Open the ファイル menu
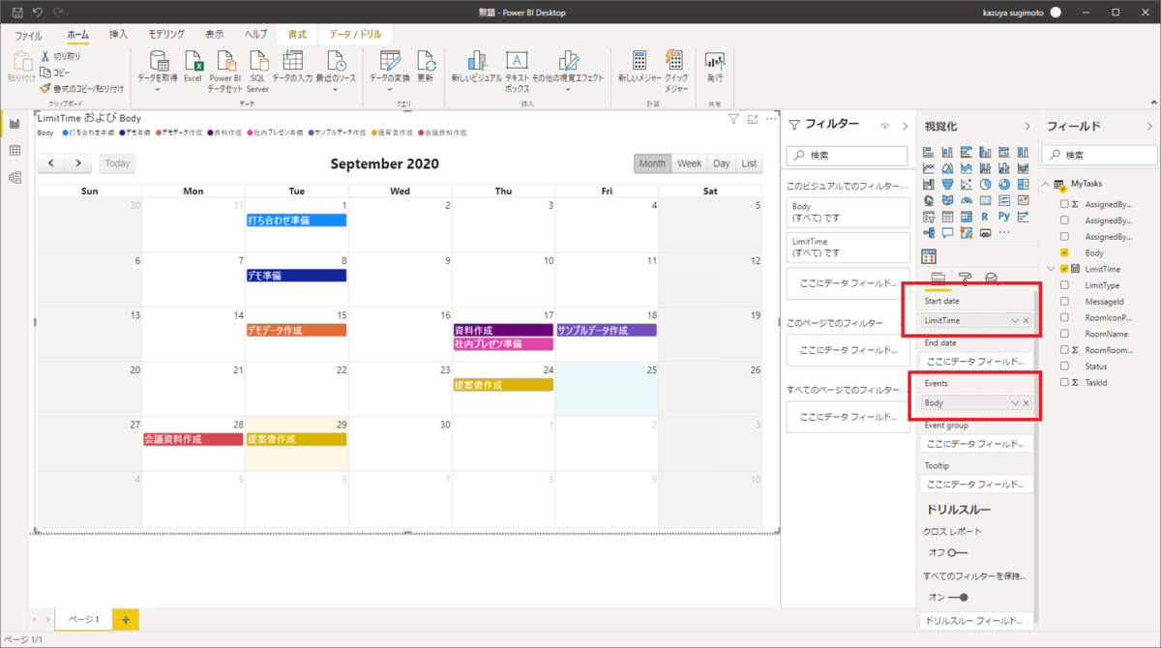The image size is (1161, 648). (28, 35)
